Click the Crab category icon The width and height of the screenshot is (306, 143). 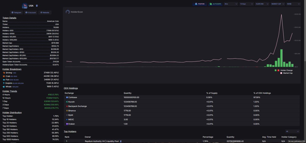click(4, 76)
